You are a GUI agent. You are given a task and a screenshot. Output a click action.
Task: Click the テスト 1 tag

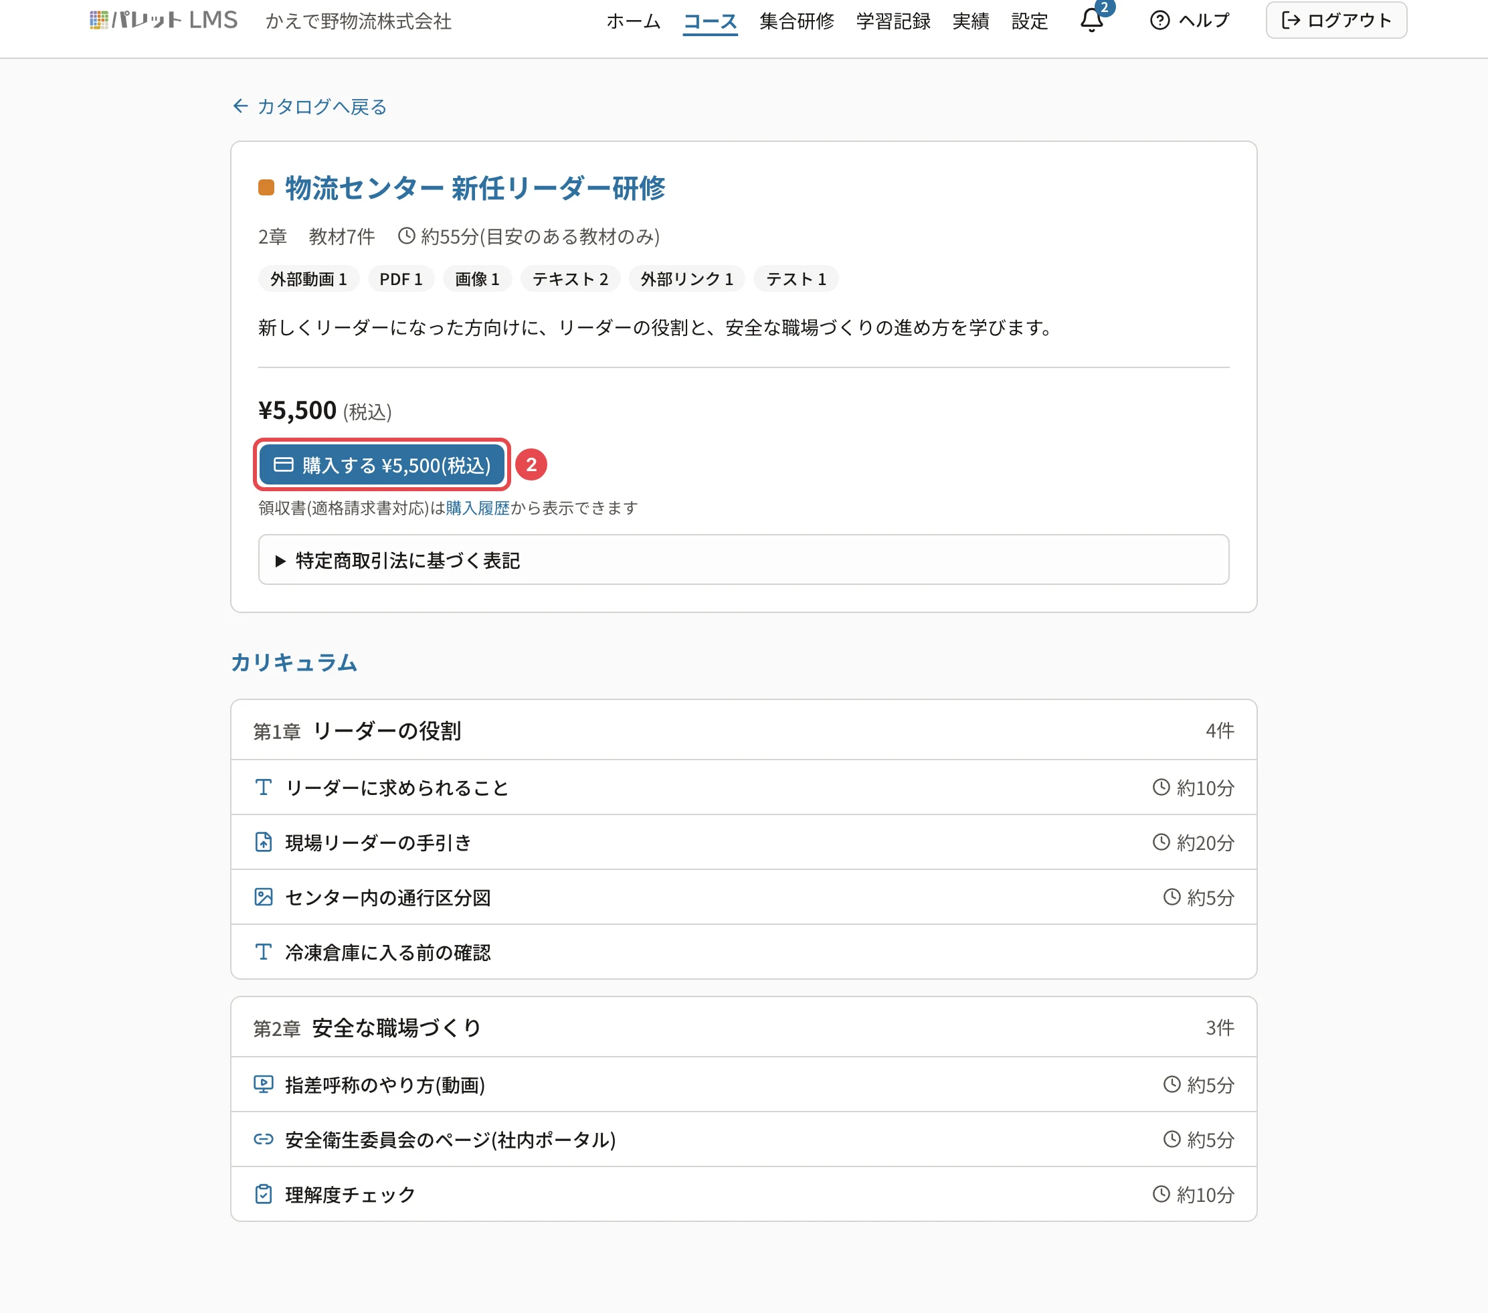coord(796,279)
